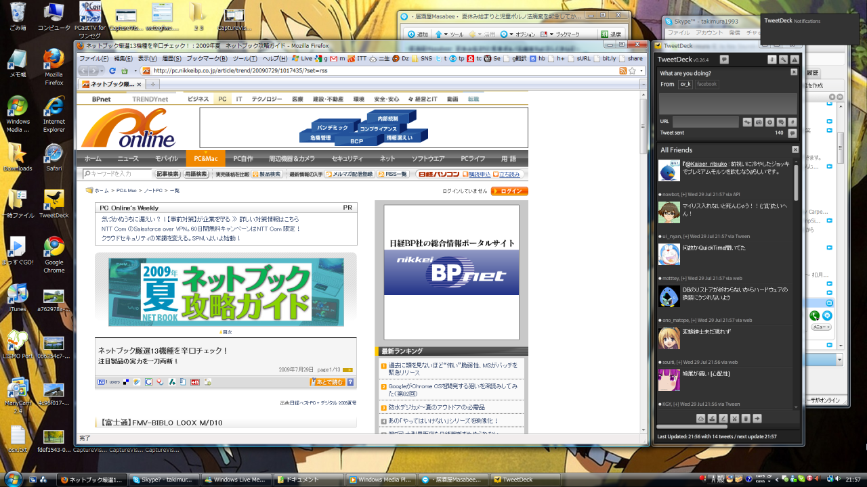Image resolution: width=867 pixels, height=487 pixels.
Task: Click the 用語検索 search button
Action: pyautogui.click(x=196, y=174)
